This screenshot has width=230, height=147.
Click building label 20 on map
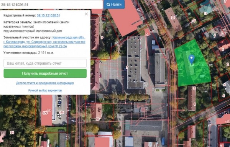tap(173, 18)
